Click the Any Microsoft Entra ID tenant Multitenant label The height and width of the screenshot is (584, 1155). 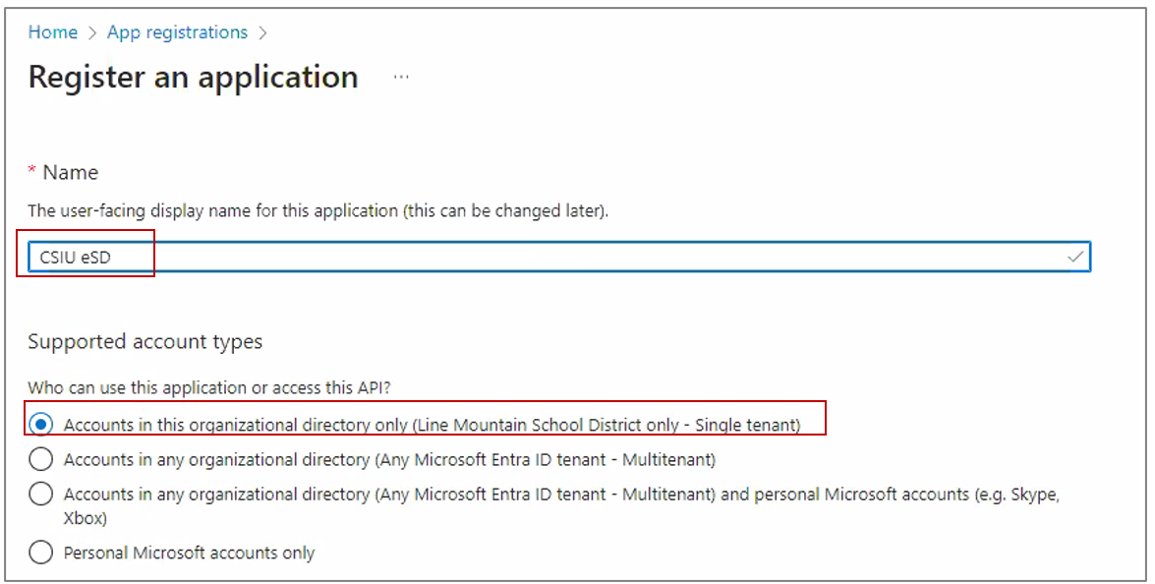(389, 460)
